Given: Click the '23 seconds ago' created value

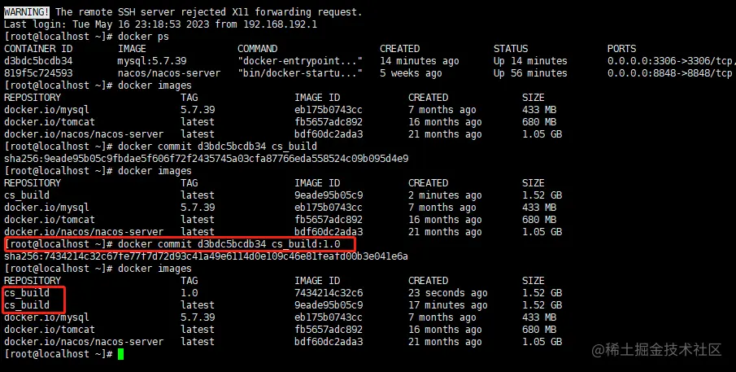Looking at the screenshot, I should click(x=448, y=293).
